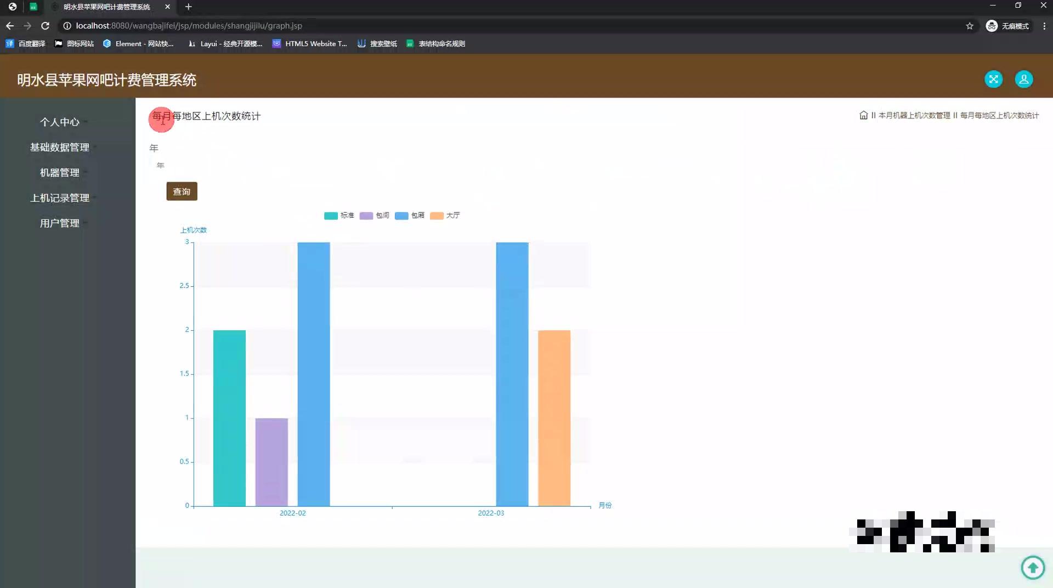This screenshot has height=588, width=1053.
Task: Click the 查询 search button
Action: (182, 191)
